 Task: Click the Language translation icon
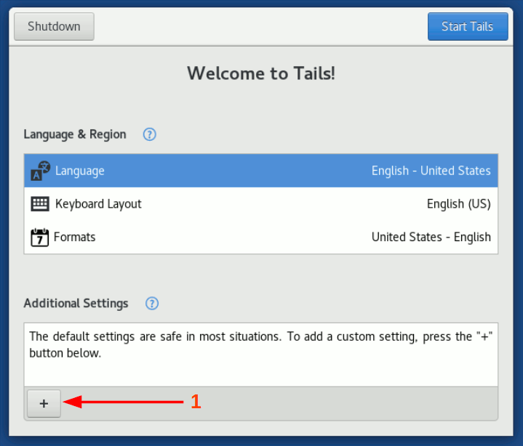[x=40, y=171]
